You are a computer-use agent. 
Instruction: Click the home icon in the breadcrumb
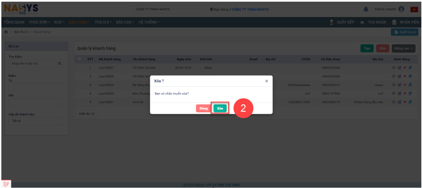(x=6, y=32)
